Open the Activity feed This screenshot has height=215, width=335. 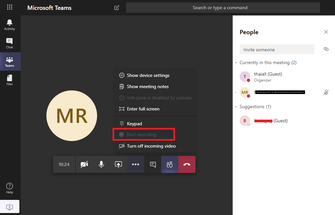pos(10,25)
